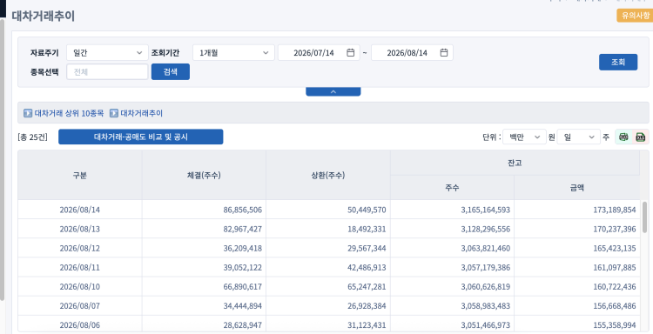Click the value 39,052,122
Image resolution: width=653 pixels, height=334 pixels.
[x=243, y=267]
